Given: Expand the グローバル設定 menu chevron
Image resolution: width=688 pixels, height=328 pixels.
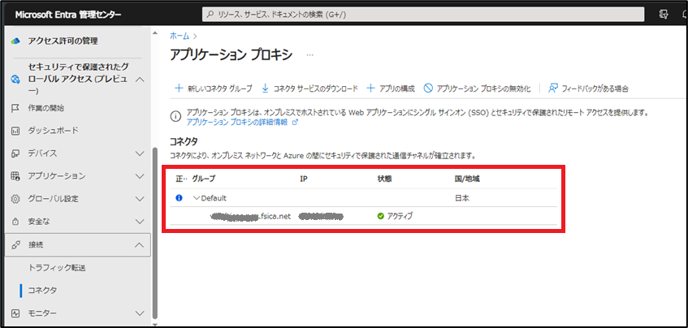Looking at the screenshot, I should coord(140,199).
